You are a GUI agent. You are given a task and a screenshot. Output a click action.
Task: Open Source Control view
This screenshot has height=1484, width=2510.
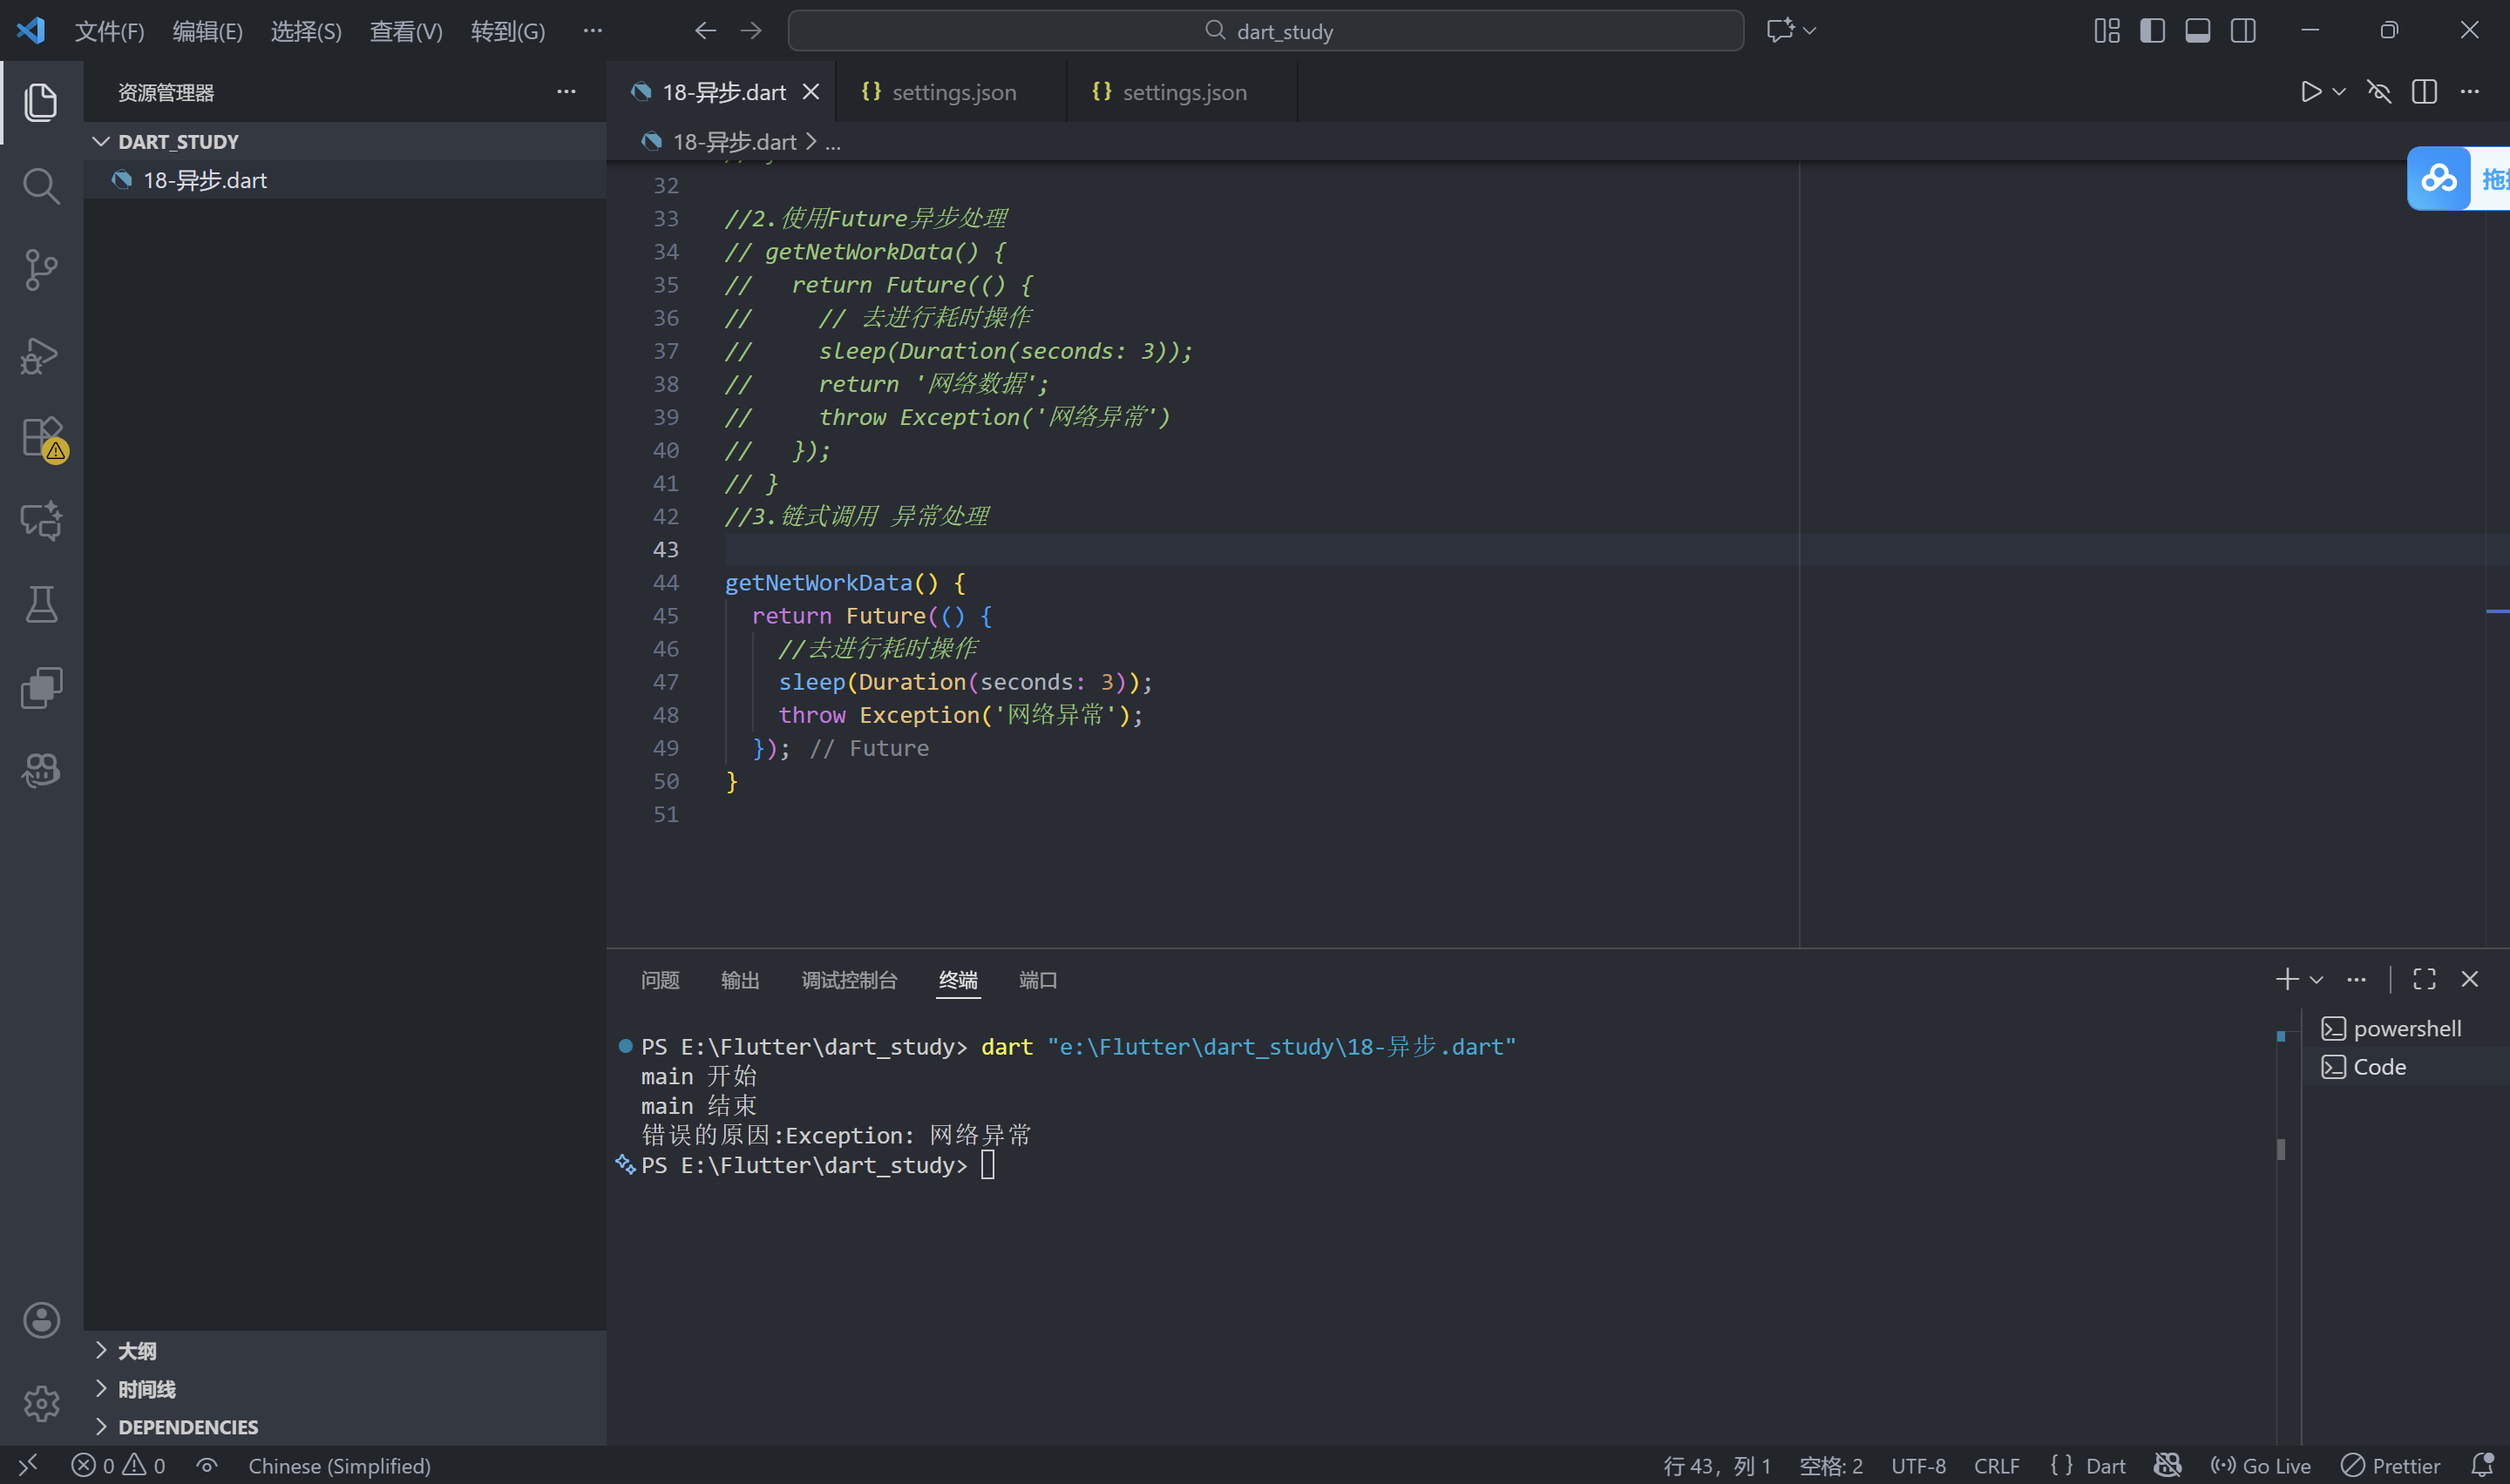click(x=41, y=270)
